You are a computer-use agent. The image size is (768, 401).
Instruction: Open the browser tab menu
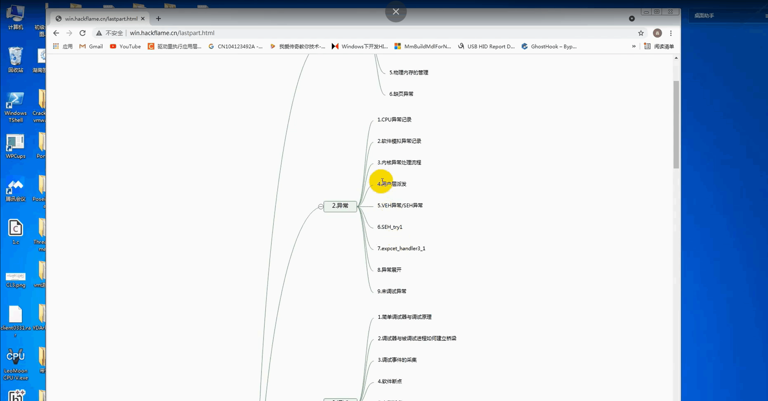(631, 18)
